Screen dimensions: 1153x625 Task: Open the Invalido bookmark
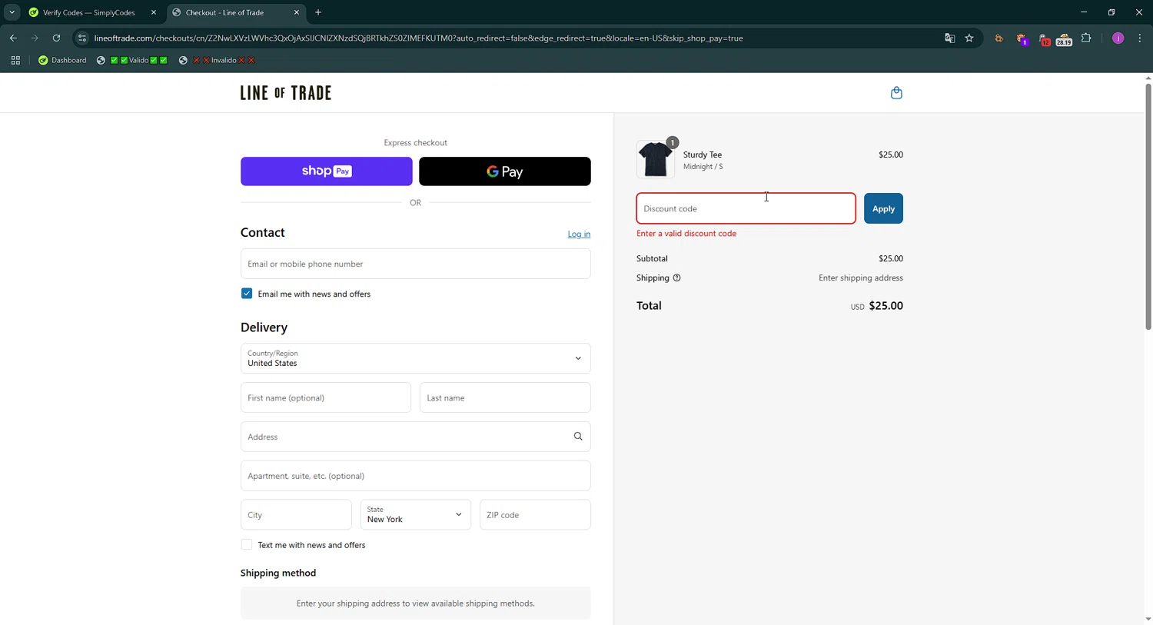[x=217, y=60]
